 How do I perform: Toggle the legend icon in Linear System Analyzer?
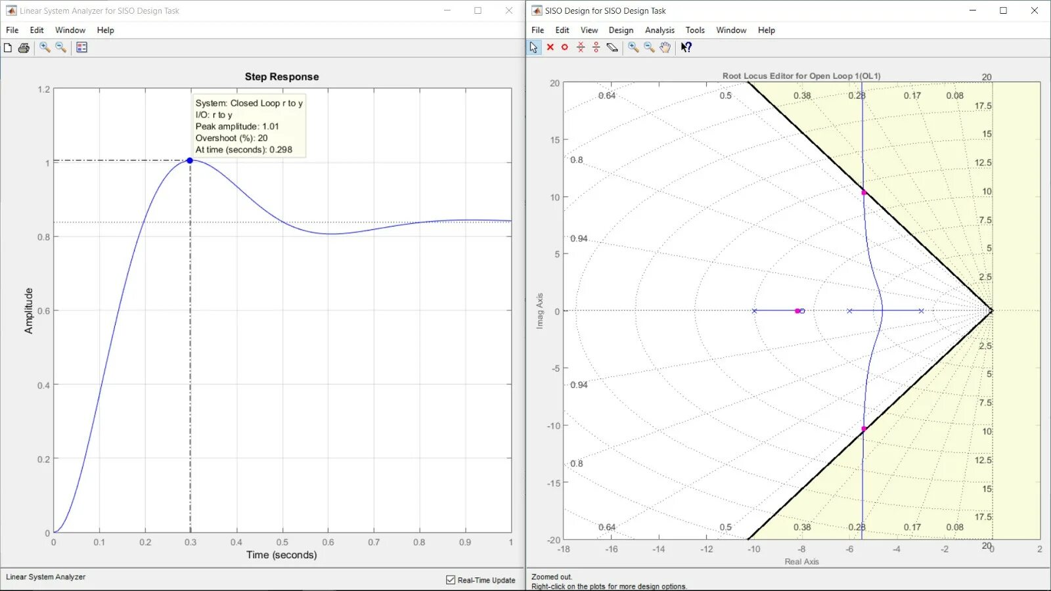coord(81,47)
